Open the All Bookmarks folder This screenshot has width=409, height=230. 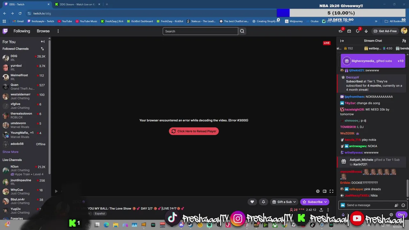pyautogui.click(x=395, y=21)
